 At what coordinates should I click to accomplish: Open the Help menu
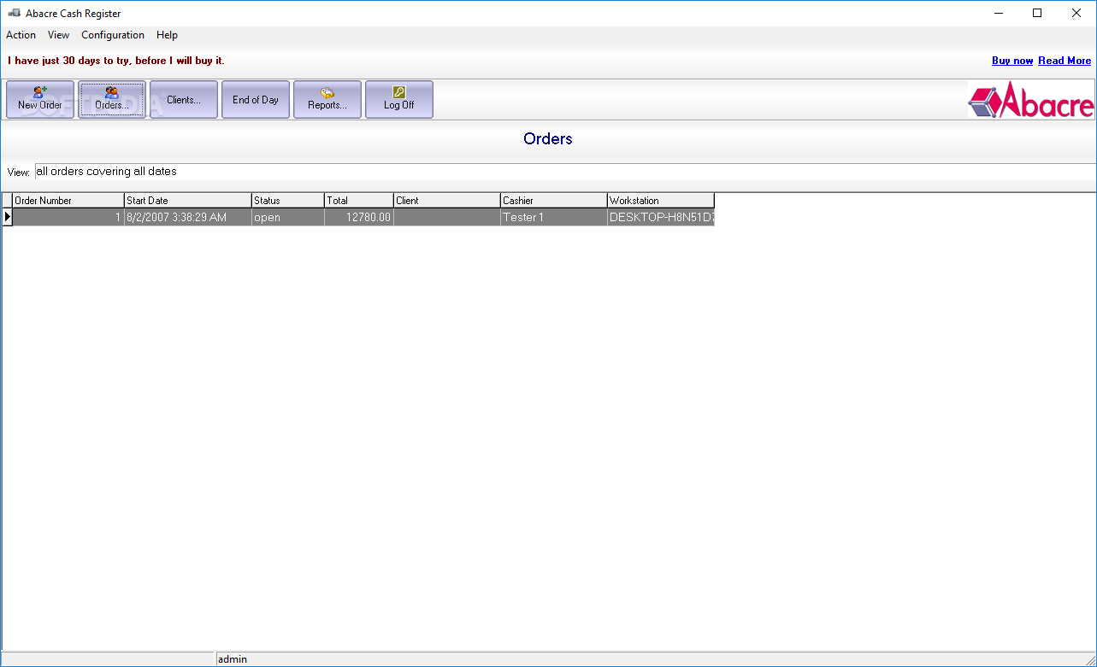[x=167, y=35]
